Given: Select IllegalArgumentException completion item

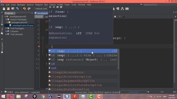Looking at the screenshot, I should pos(83,81).
